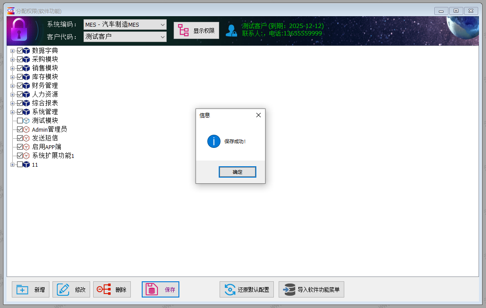Click the 测试模块 outlined cube icon
Screen dimensions: 486x308
tap(26, 121)
